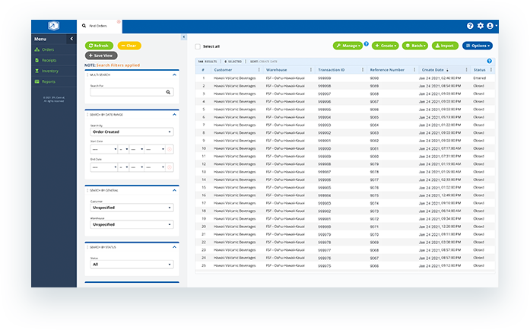
Task: Collapse the Search By Date Range panel
Action: pos(174,114)
